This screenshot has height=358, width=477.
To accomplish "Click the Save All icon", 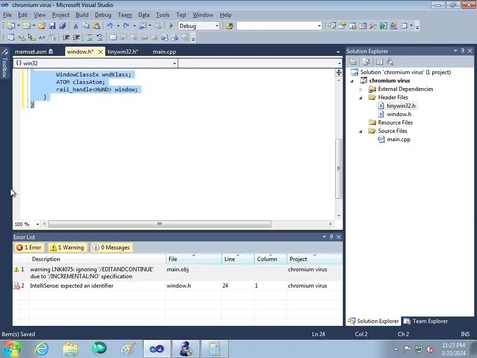I will 62,26.
